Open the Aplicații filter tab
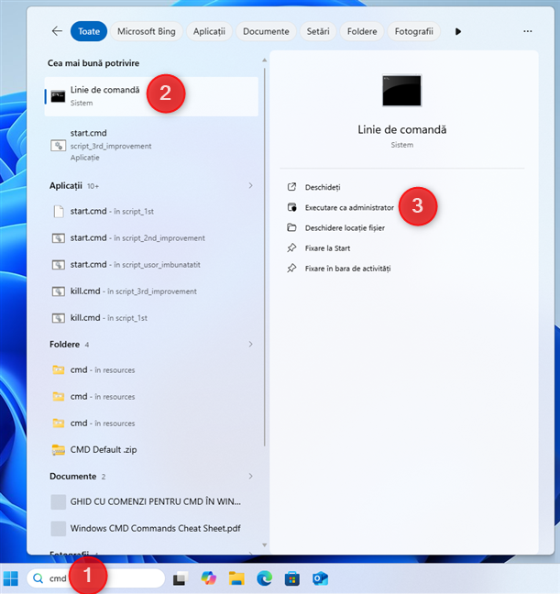Image resolution: width=560 pixels, height=594 pixels. (209, 31)
